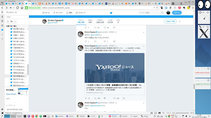Reply to the Yahoo news tweet
Viewport: 211px width, 118px height.
[x=86, y=98]
